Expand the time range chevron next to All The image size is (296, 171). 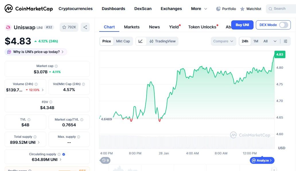point(275,41)
